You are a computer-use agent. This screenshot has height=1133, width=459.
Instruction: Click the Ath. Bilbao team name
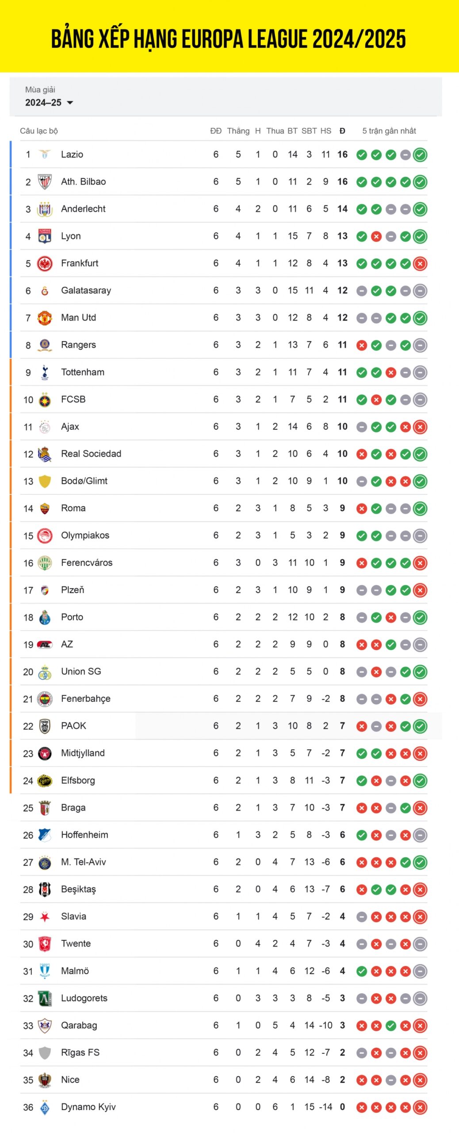[x=83, y=181]
